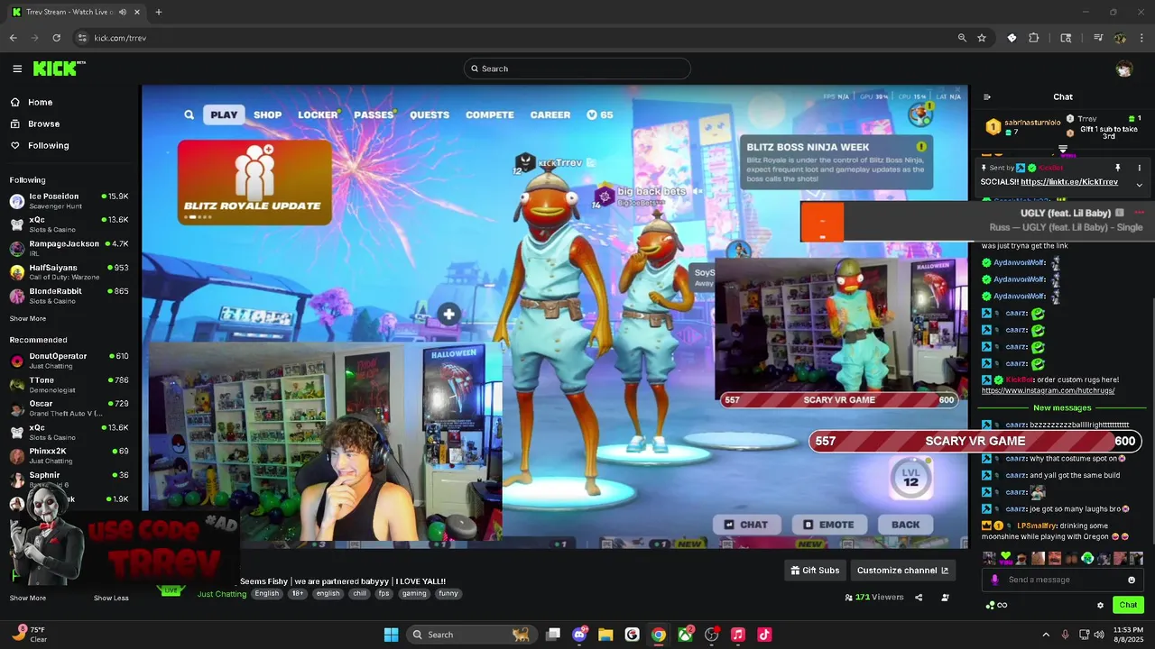Open Customize channel link

pos(902,570)
